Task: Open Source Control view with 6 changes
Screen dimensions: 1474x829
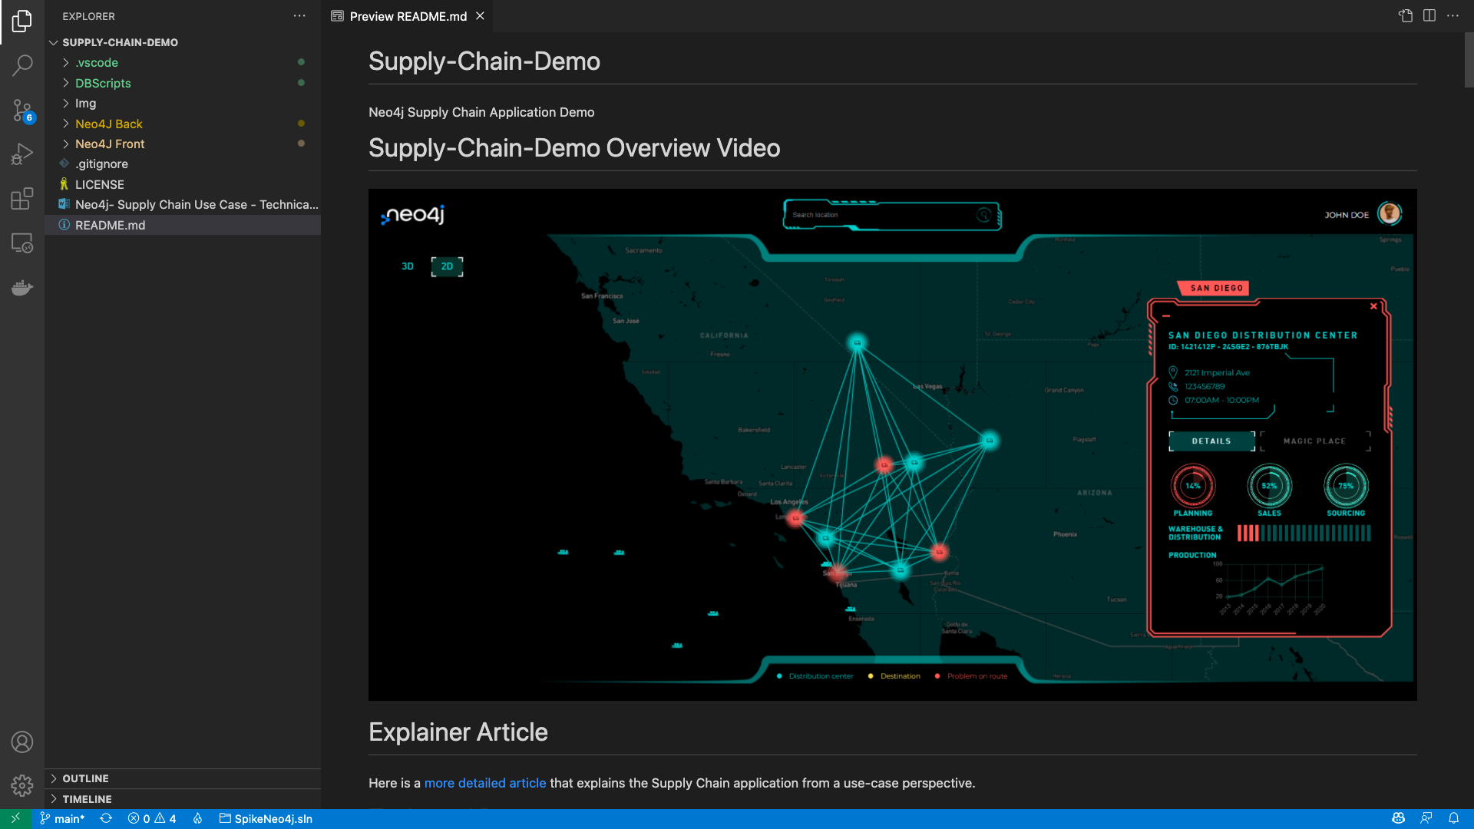Action: click(x=22, y=110)
